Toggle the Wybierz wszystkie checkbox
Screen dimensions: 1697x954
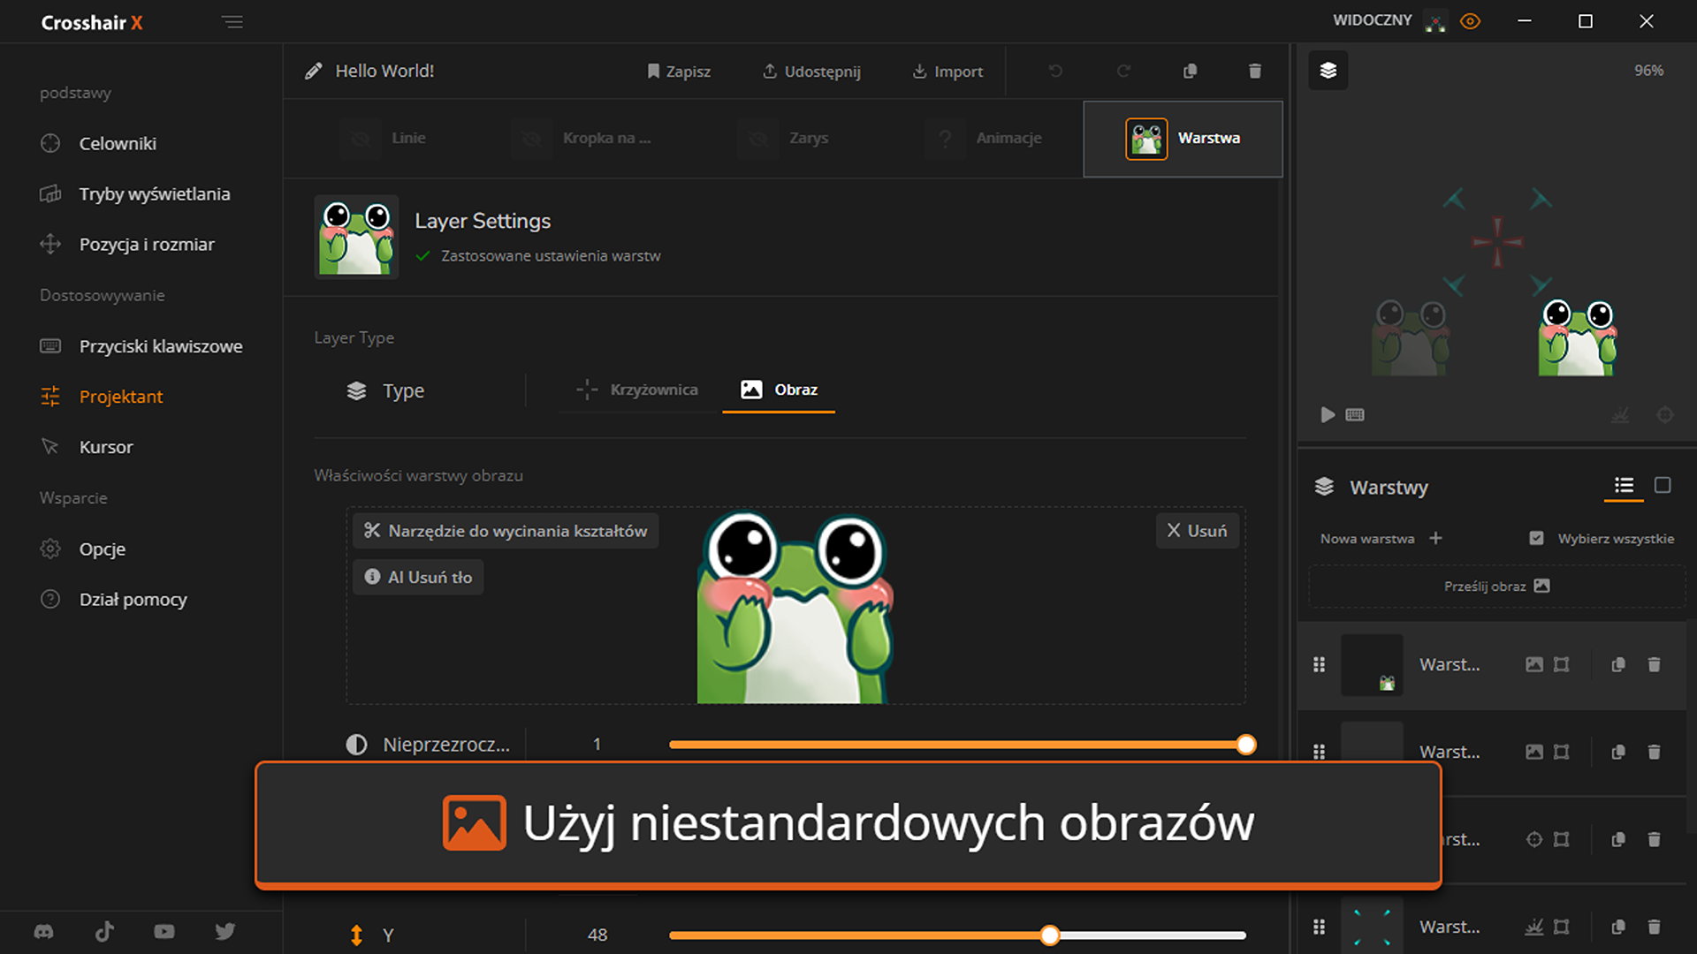pyautogui.click(x=1536, y=538)
